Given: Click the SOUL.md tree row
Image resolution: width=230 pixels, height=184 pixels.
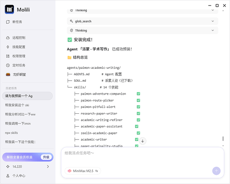Looking at the screenshot, I should [x=100, y=81].
